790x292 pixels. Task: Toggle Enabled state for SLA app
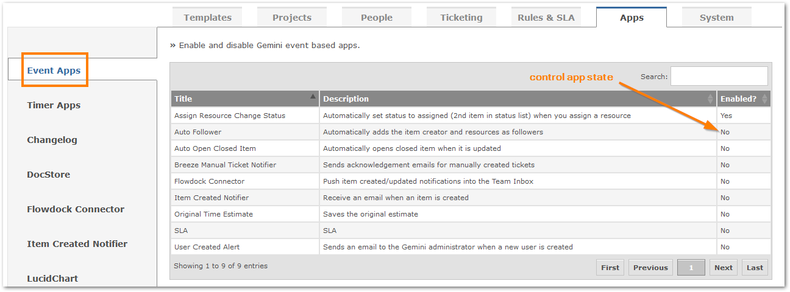tap(725, 231)
